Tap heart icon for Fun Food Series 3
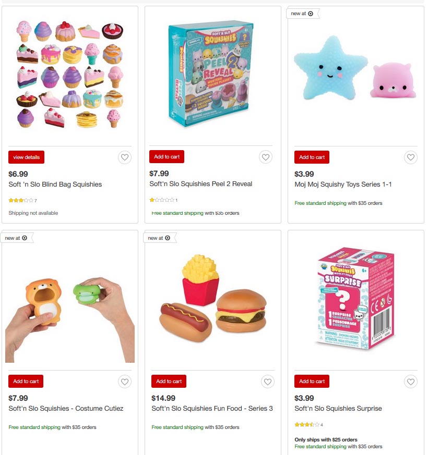428x455 pixels. 268,382
